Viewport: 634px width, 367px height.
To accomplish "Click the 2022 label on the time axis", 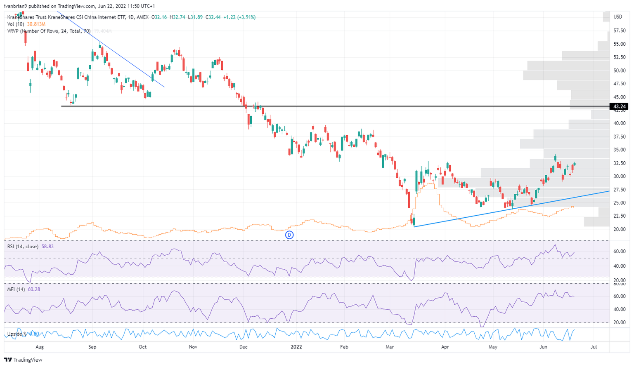I will [296, 347].
